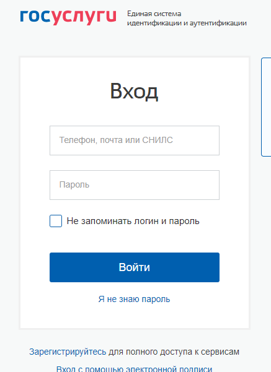The image size is (271, 372).
Task: Click the partially visible panel on the right
Action: pos(266,107)
